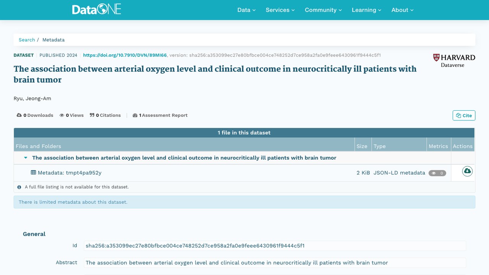Open the doi.org/10.7910/DVN/89MI66 link

pos(125,55)
